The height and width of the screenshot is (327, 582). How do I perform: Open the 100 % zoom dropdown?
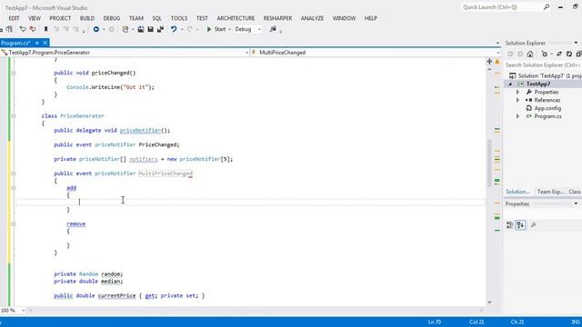[24, 310]
